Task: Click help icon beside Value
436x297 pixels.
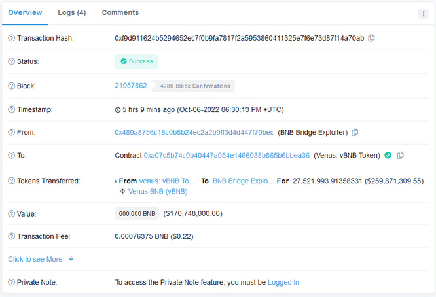Action: click(11, 214)
